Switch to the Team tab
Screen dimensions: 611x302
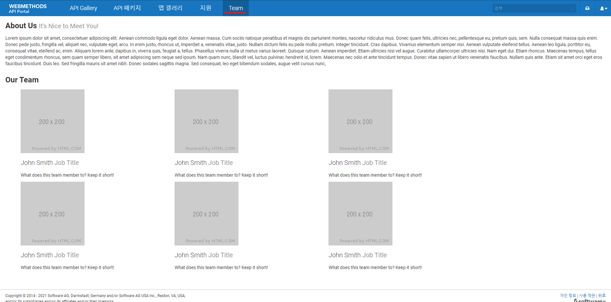236,8
